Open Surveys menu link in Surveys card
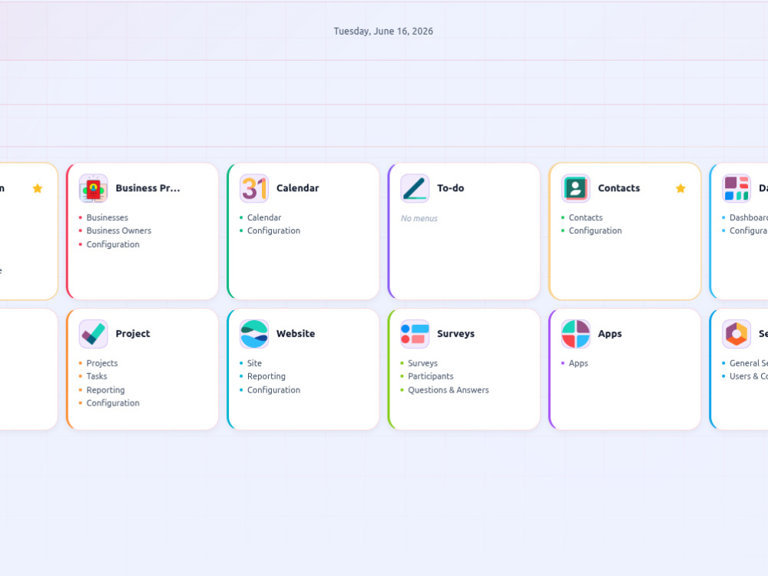Viewport: 768px width, 576px height. (422, 363)
